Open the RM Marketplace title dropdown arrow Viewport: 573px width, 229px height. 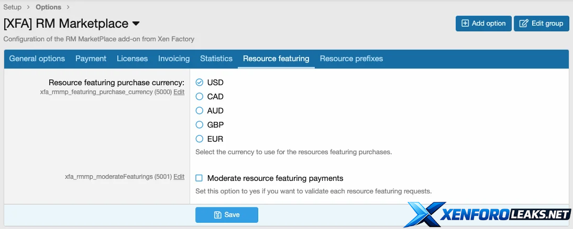point(136,24)
